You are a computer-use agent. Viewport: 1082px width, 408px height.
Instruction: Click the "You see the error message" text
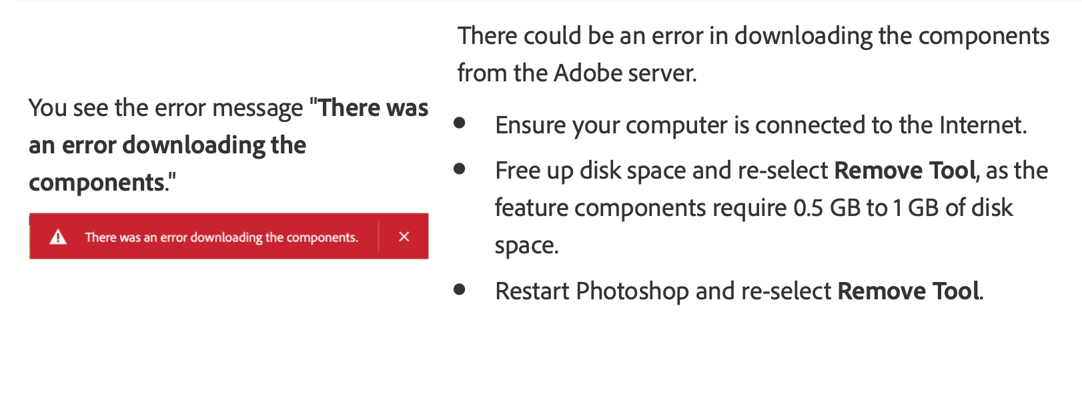pyautogui.click(x=165, y=108)
